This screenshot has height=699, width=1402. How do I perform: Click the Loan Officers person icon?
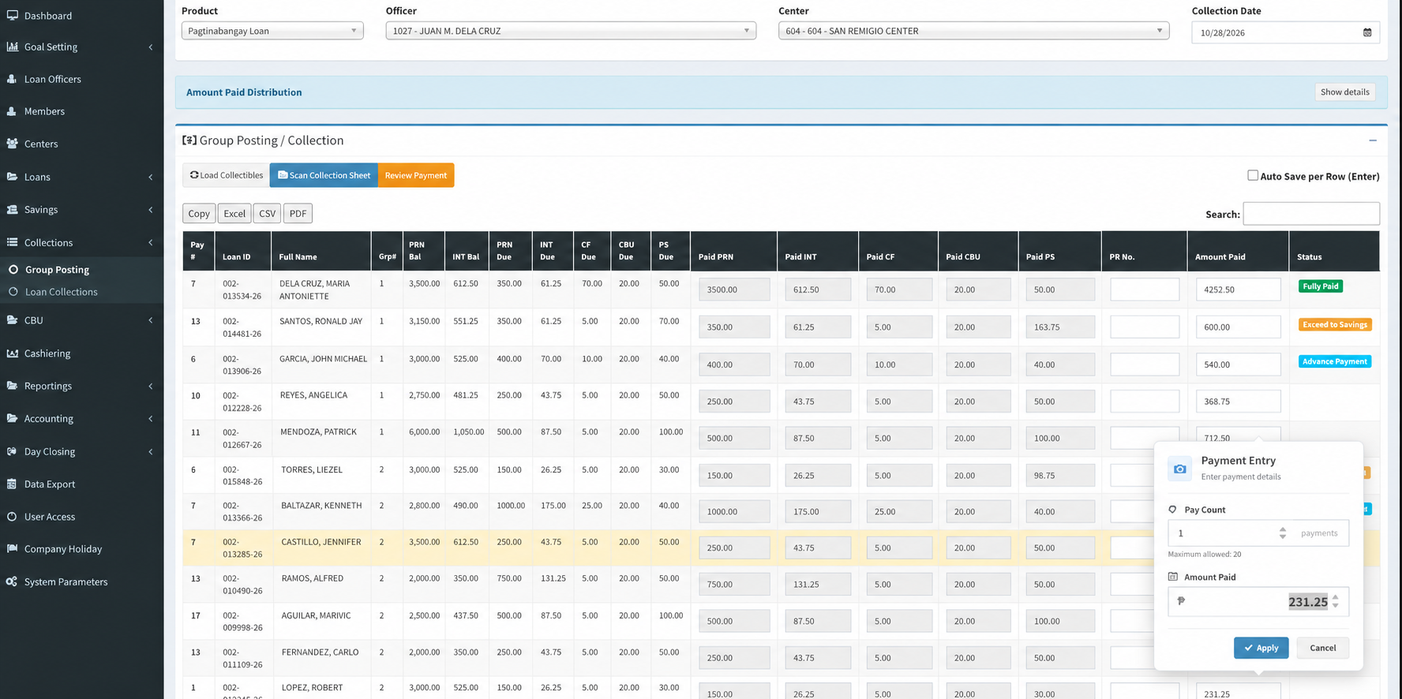[12, 79]
